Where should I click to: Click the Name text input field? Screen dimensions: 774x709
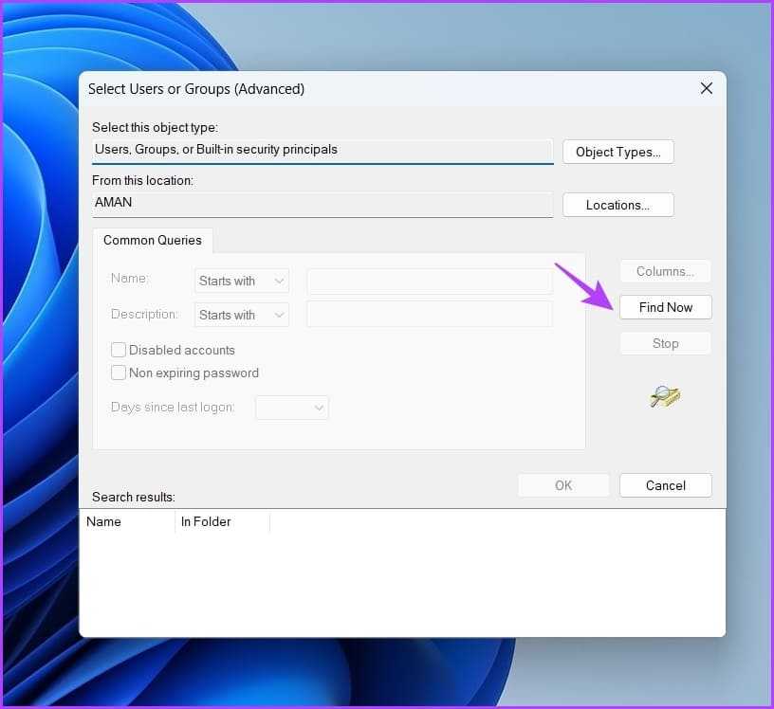(x=429, y=281)
